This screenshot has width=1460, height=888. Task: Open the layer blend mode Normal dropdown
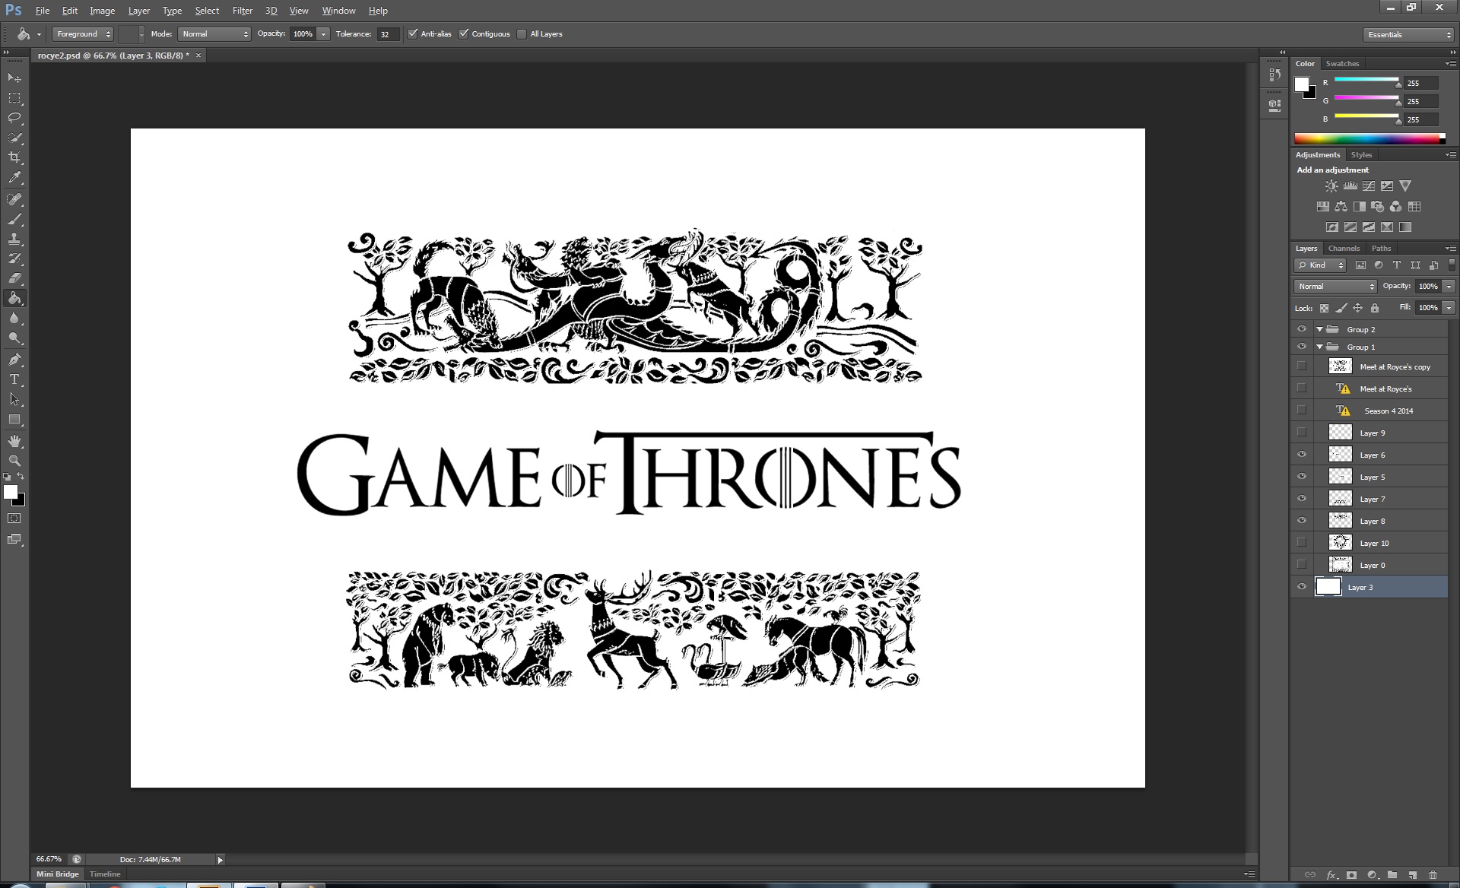pos(1335,286)
